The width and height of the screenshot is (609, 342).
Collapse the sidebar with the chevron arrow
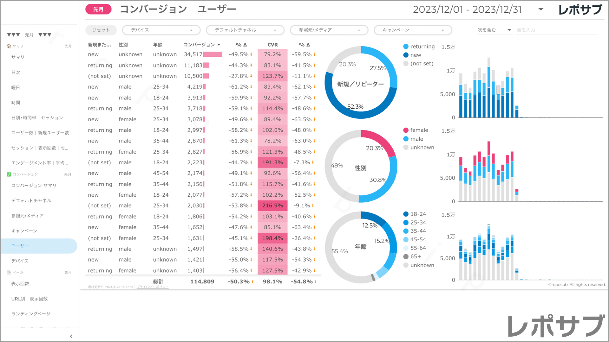pos(71,336)
